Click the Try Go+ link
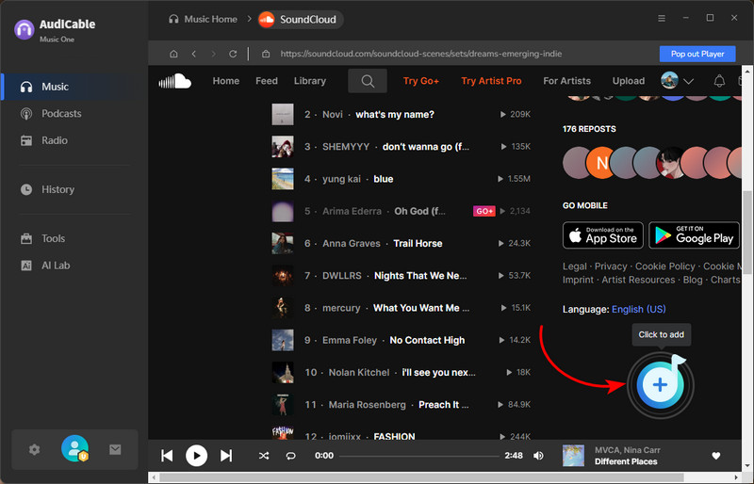Screen dimensions: 754x484 420,81
